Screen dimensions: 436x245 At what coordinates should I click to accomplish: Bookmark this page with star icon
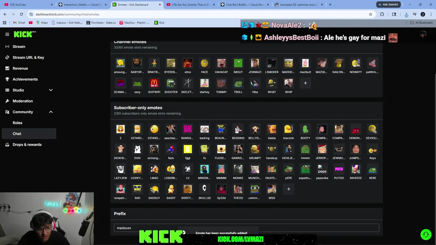[371, 14]
